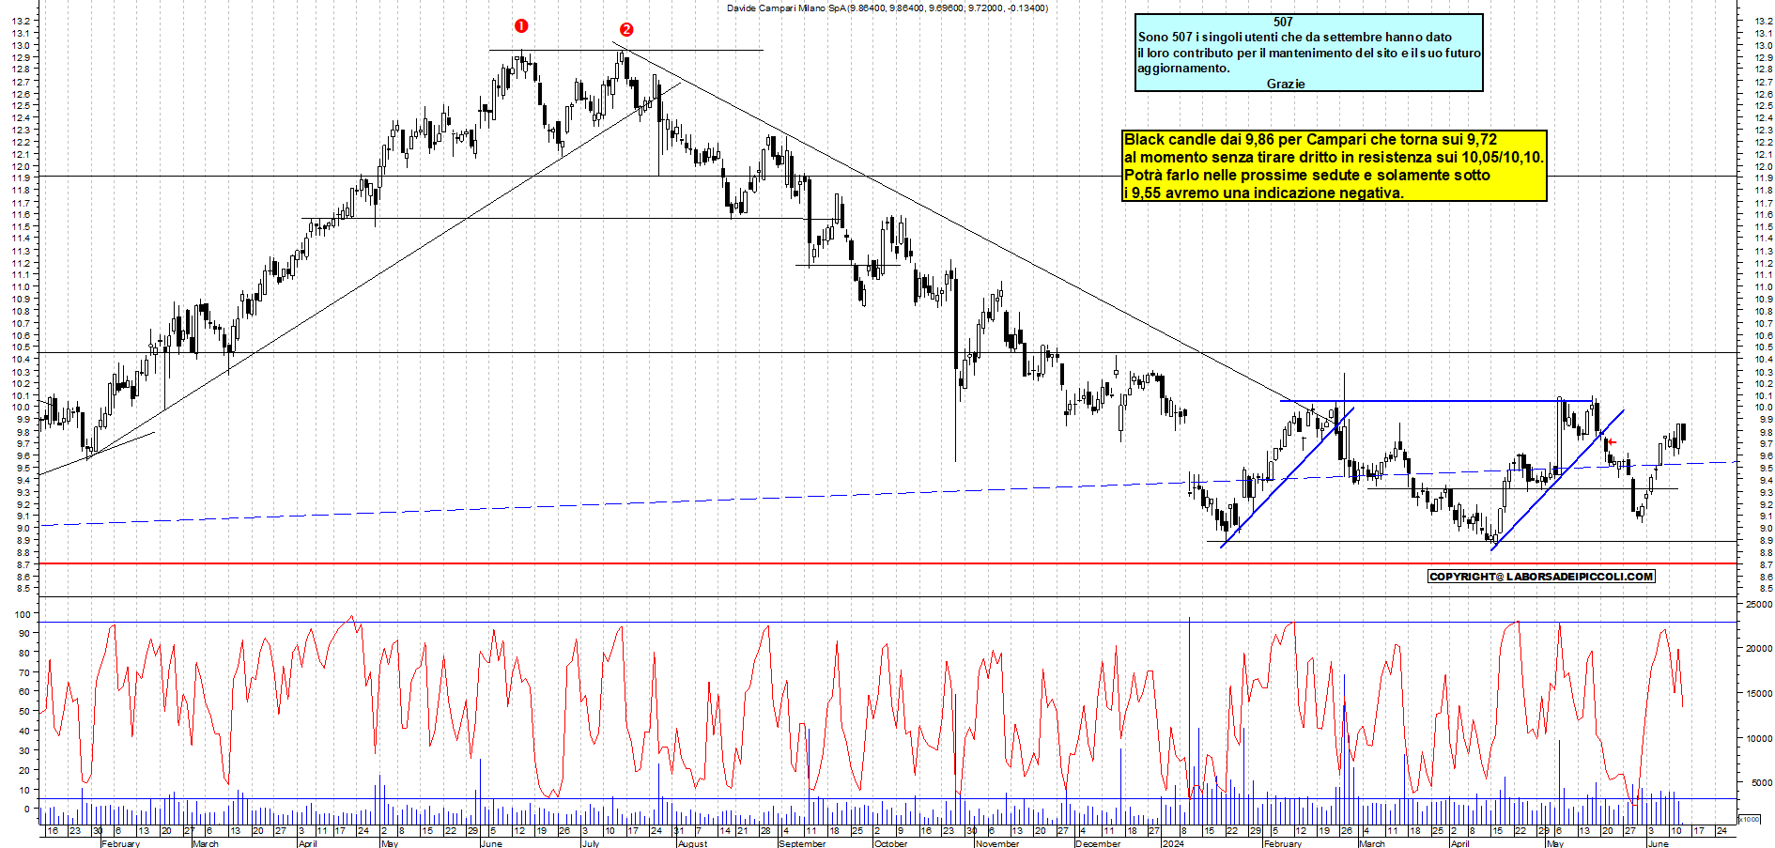Click the November month label on time axis
Screen dimensions: 1775x848
pos(997,843)
